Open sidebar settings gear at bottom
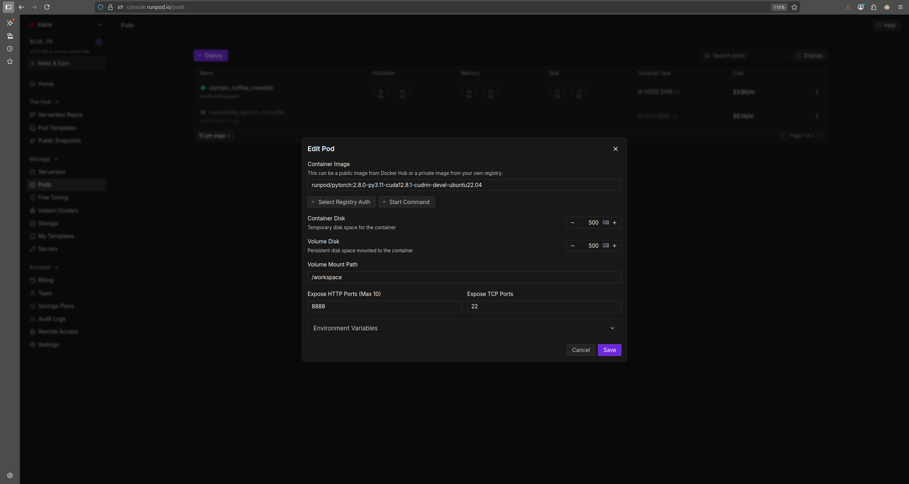 point(10,475)
